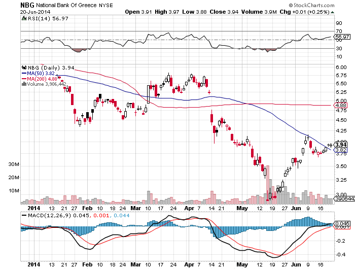
Task: Click the -0.2 label on the MACD axis
Action: pos(340,241)
